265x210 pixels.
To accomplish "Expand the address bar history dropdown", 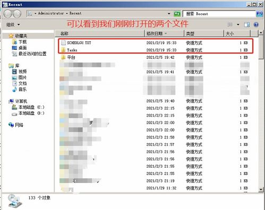I will [x=169, y=14].
